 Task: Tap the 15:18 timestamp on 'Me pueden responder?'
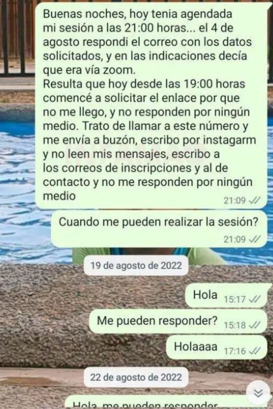(235, 325)
